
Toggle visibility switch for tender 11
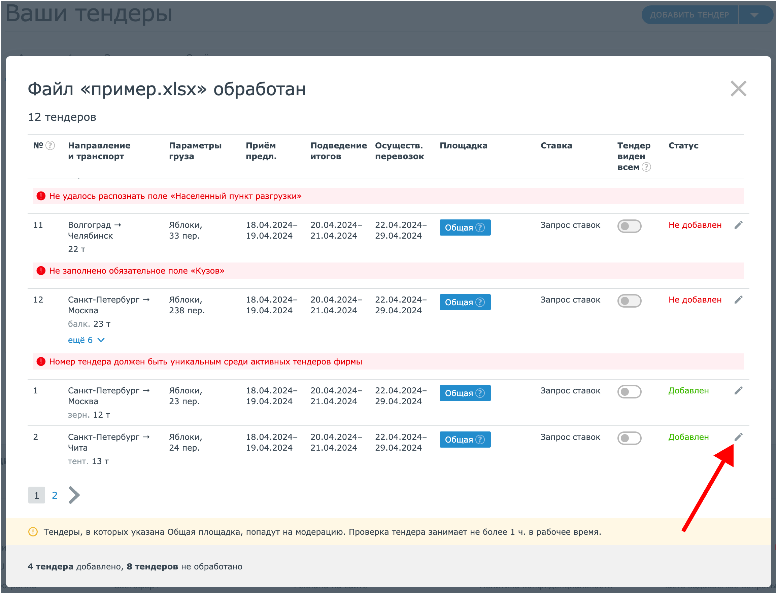click(629, 226)
